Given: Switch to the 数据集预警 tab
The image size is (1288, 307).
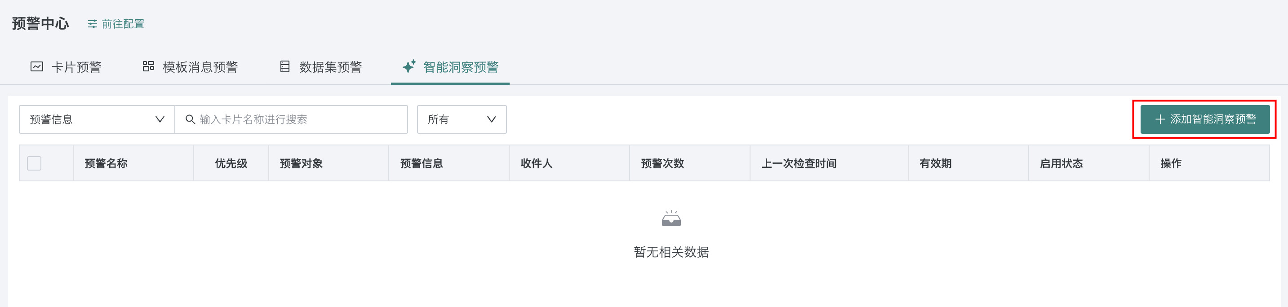Looking at the screenshot, I should (x=330, y=67).
